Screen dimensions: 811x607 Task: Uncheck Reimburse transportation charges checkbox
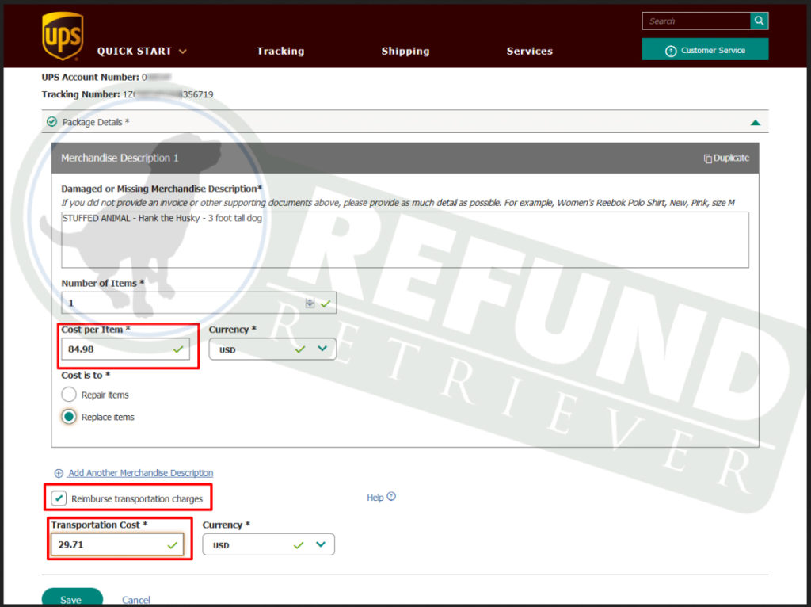coord(59,498)
